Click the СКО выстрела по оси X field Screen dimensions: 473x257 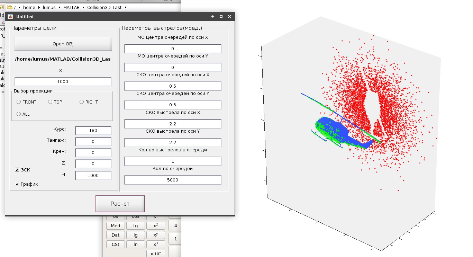point(173,124)
